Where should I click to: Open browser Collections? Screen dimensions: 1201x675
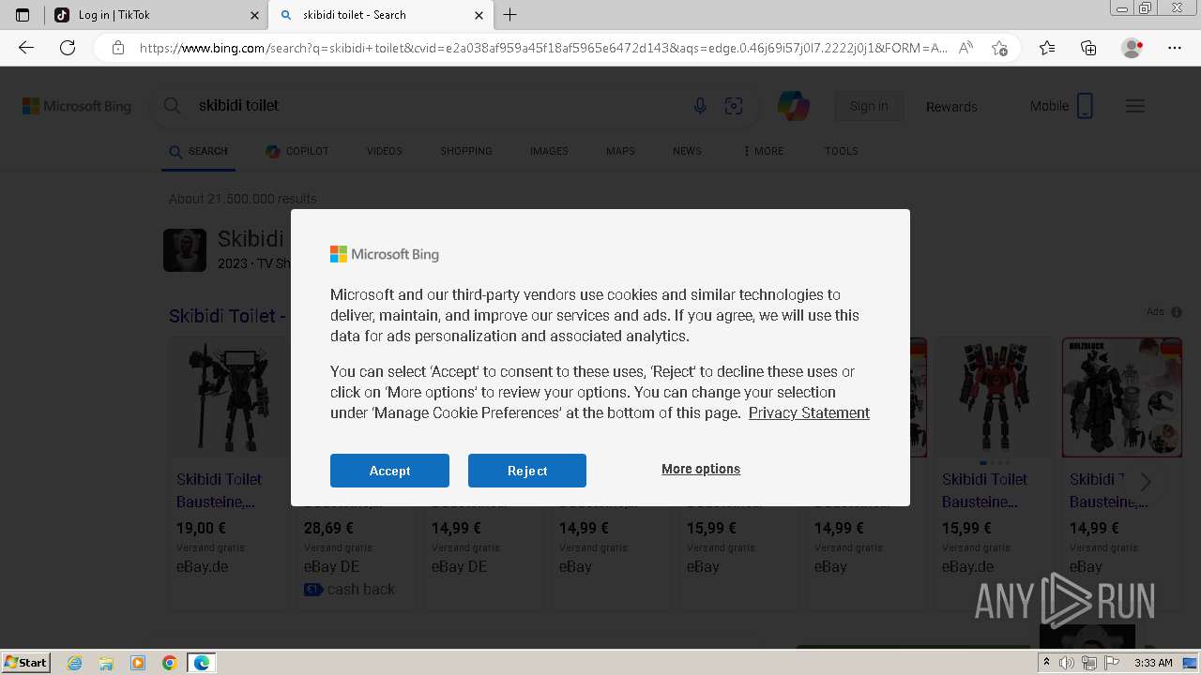1088,48
